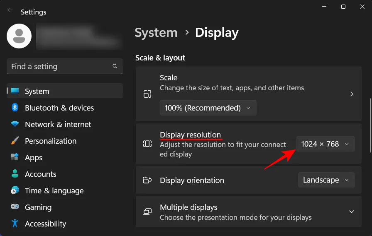Change Display orientation Landscape dropdown
This screenshot has height=236, width=372.
point(326,180)
